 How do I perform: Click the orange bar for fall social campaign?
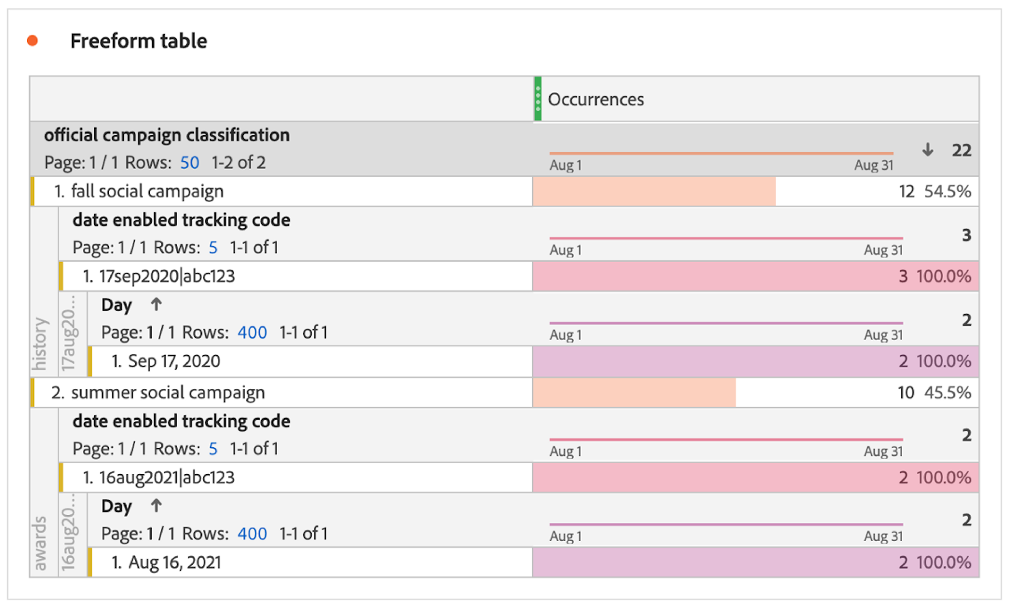[653, 191]
